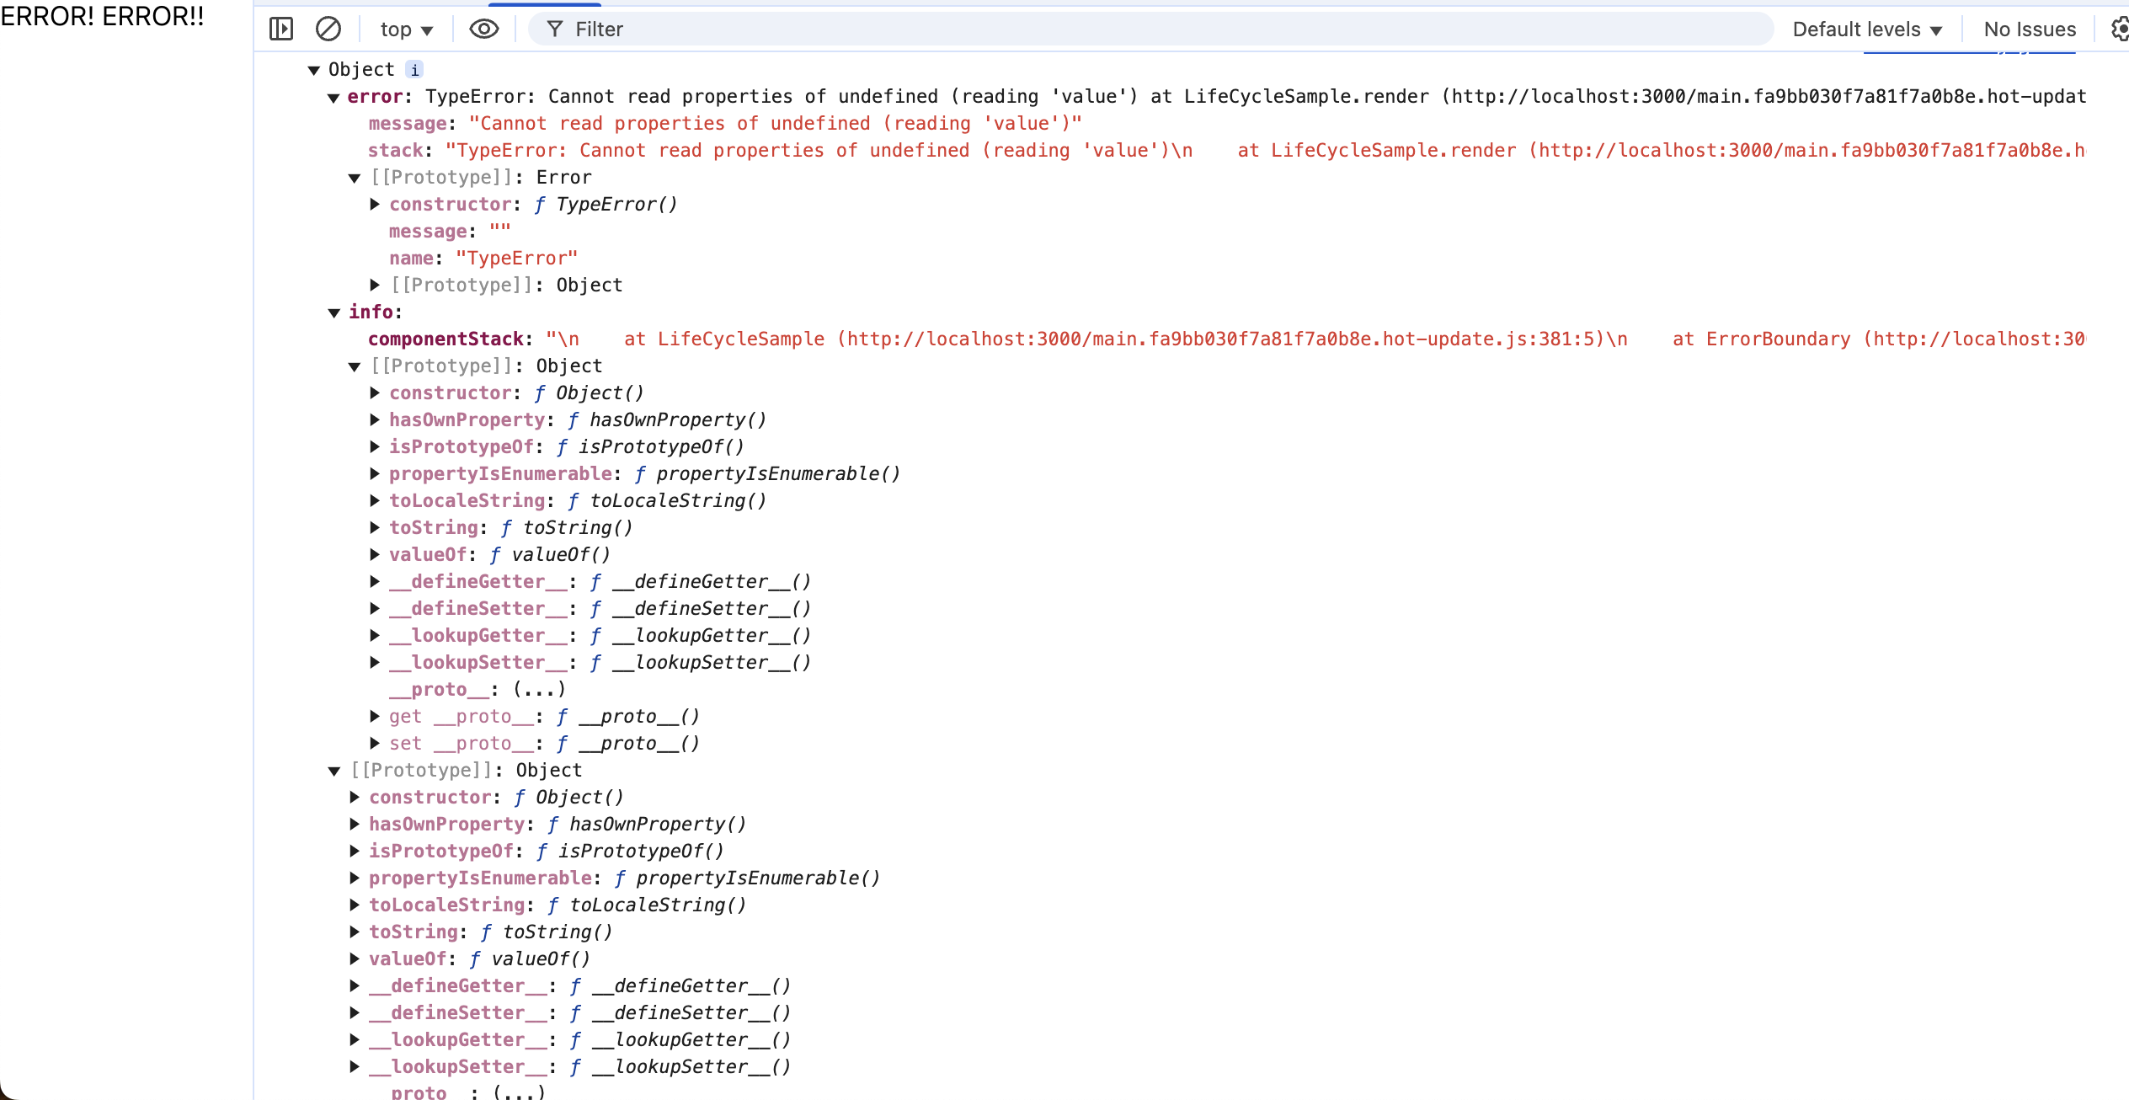Open the top context selector dropdown
The image size is (2129, 1100).
pos(406,29)
